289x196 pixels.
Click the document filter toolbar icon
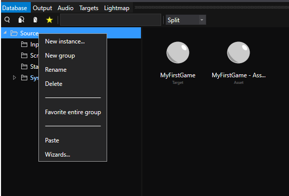click(x=35, y=20)
